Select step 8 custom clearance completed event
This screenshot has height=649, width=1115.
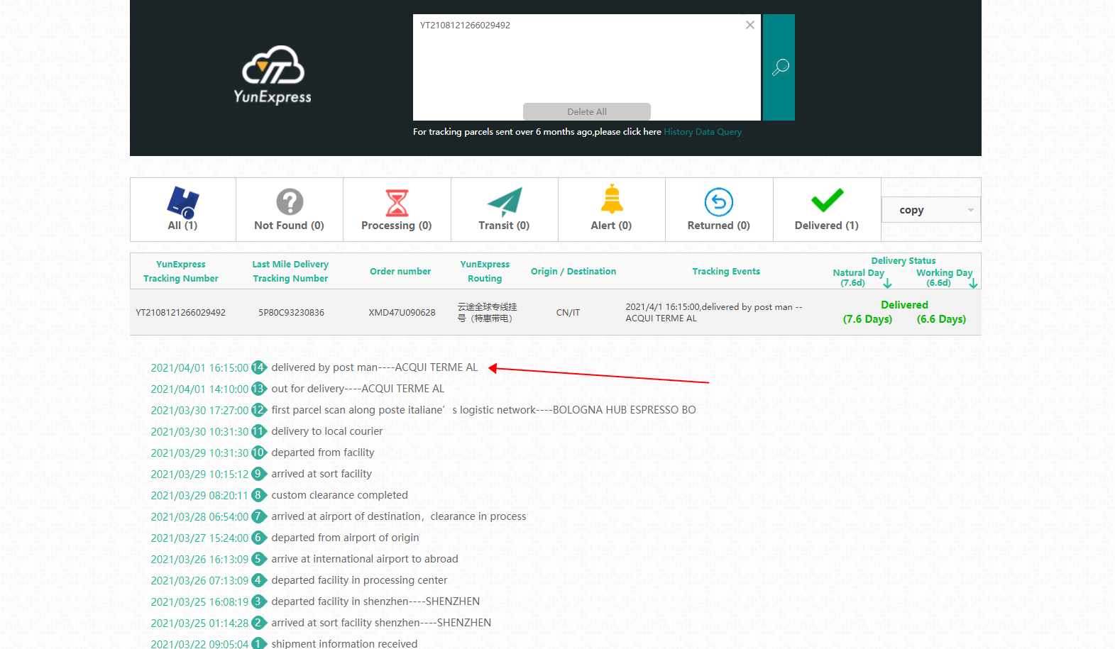pos(339,495)
